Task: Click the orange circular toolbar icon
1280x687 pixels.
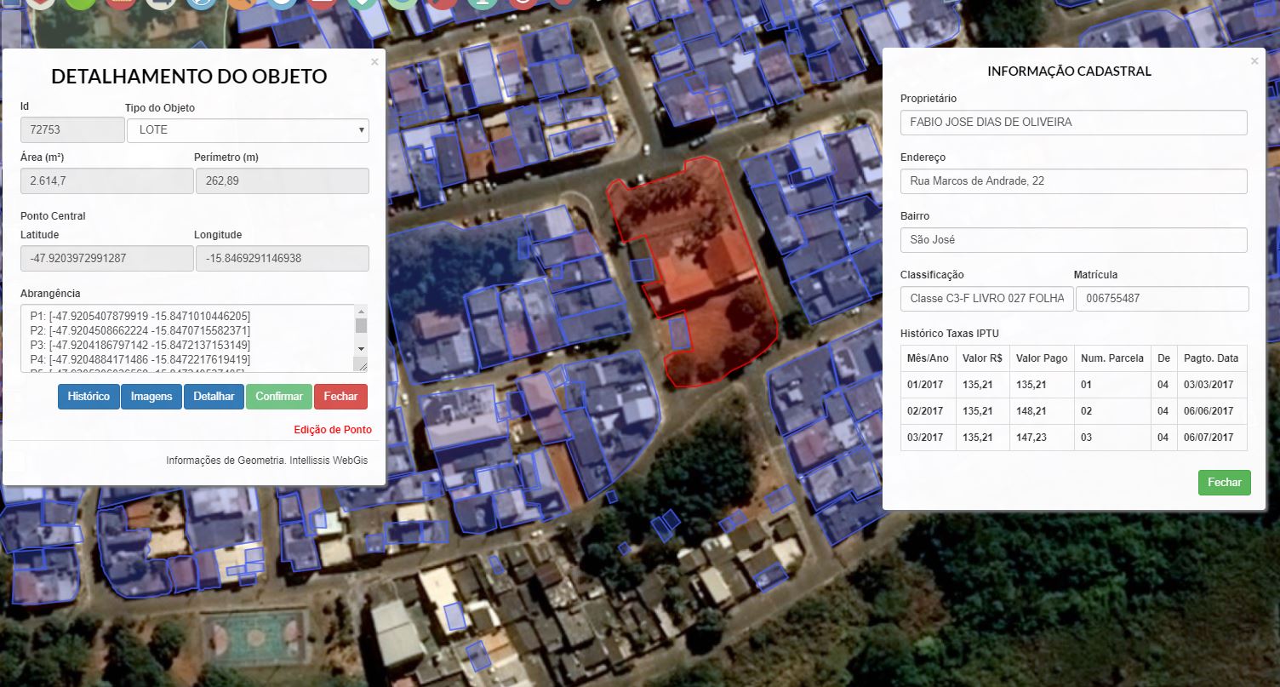Action: tap(243, 3)
